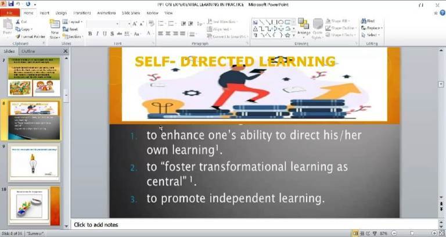Click Increase Font Size icon
Viewport: 446px width, 237px height.
[x=135, y=24]
